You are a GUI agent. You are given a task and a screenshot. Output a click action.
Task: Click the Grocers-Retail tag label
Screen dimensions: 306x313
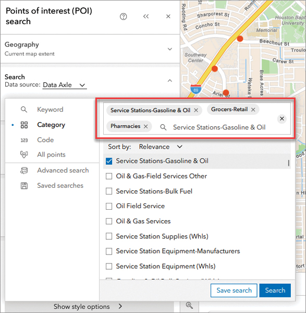click(229, 110)
